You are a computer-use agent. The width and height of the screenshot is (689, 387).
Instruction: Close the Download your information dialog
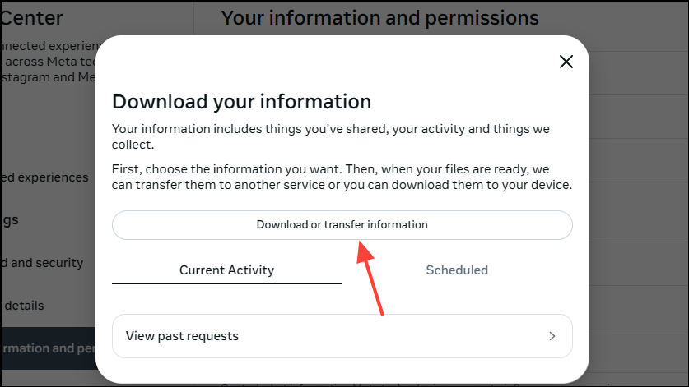tap(566, 62)
